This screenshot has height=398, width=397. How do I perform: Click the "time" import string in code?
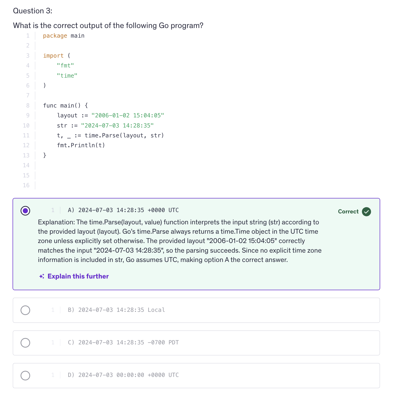tap(67, 76)
